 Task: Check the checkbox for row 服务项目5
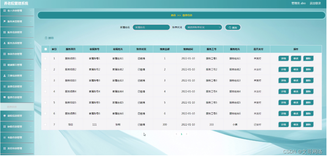(x=45, y=102)
